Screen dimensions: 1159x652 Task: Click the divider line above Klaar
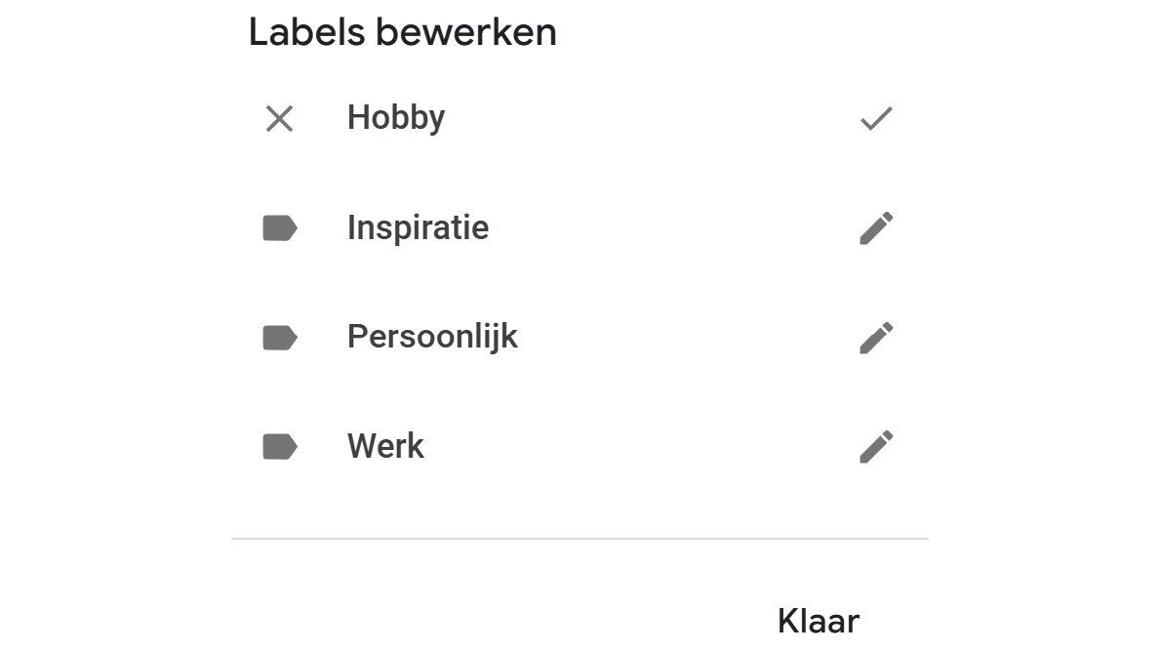[x=579, y=539]
